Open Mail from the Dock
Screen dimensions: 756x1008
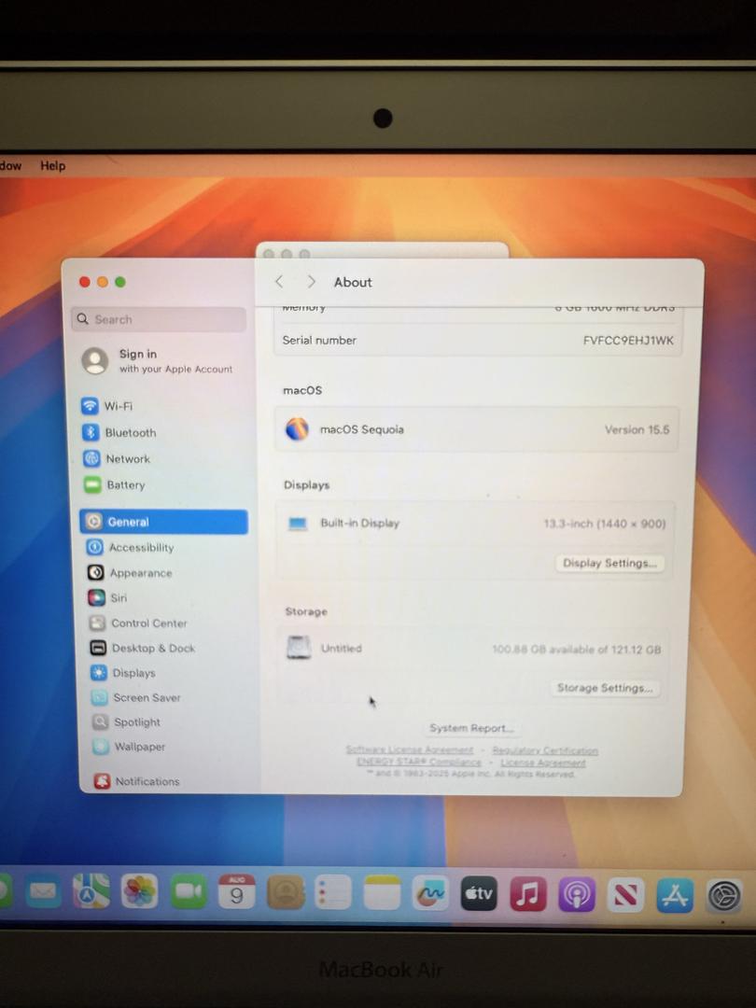[x=43, y=892]
